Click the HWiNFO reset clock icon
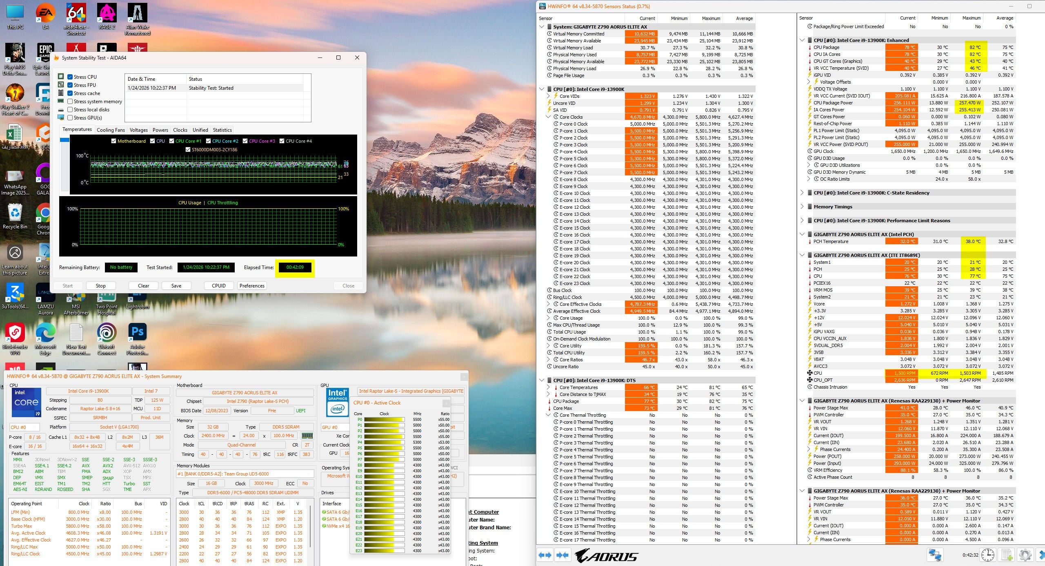The width and height of the screenshot is (1045, 566). coord(987,555)
